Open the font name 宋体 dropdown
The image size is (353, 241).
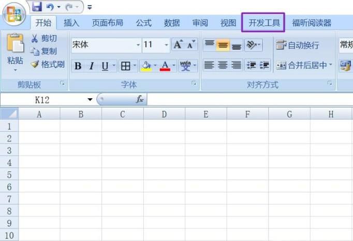(138, 45)
